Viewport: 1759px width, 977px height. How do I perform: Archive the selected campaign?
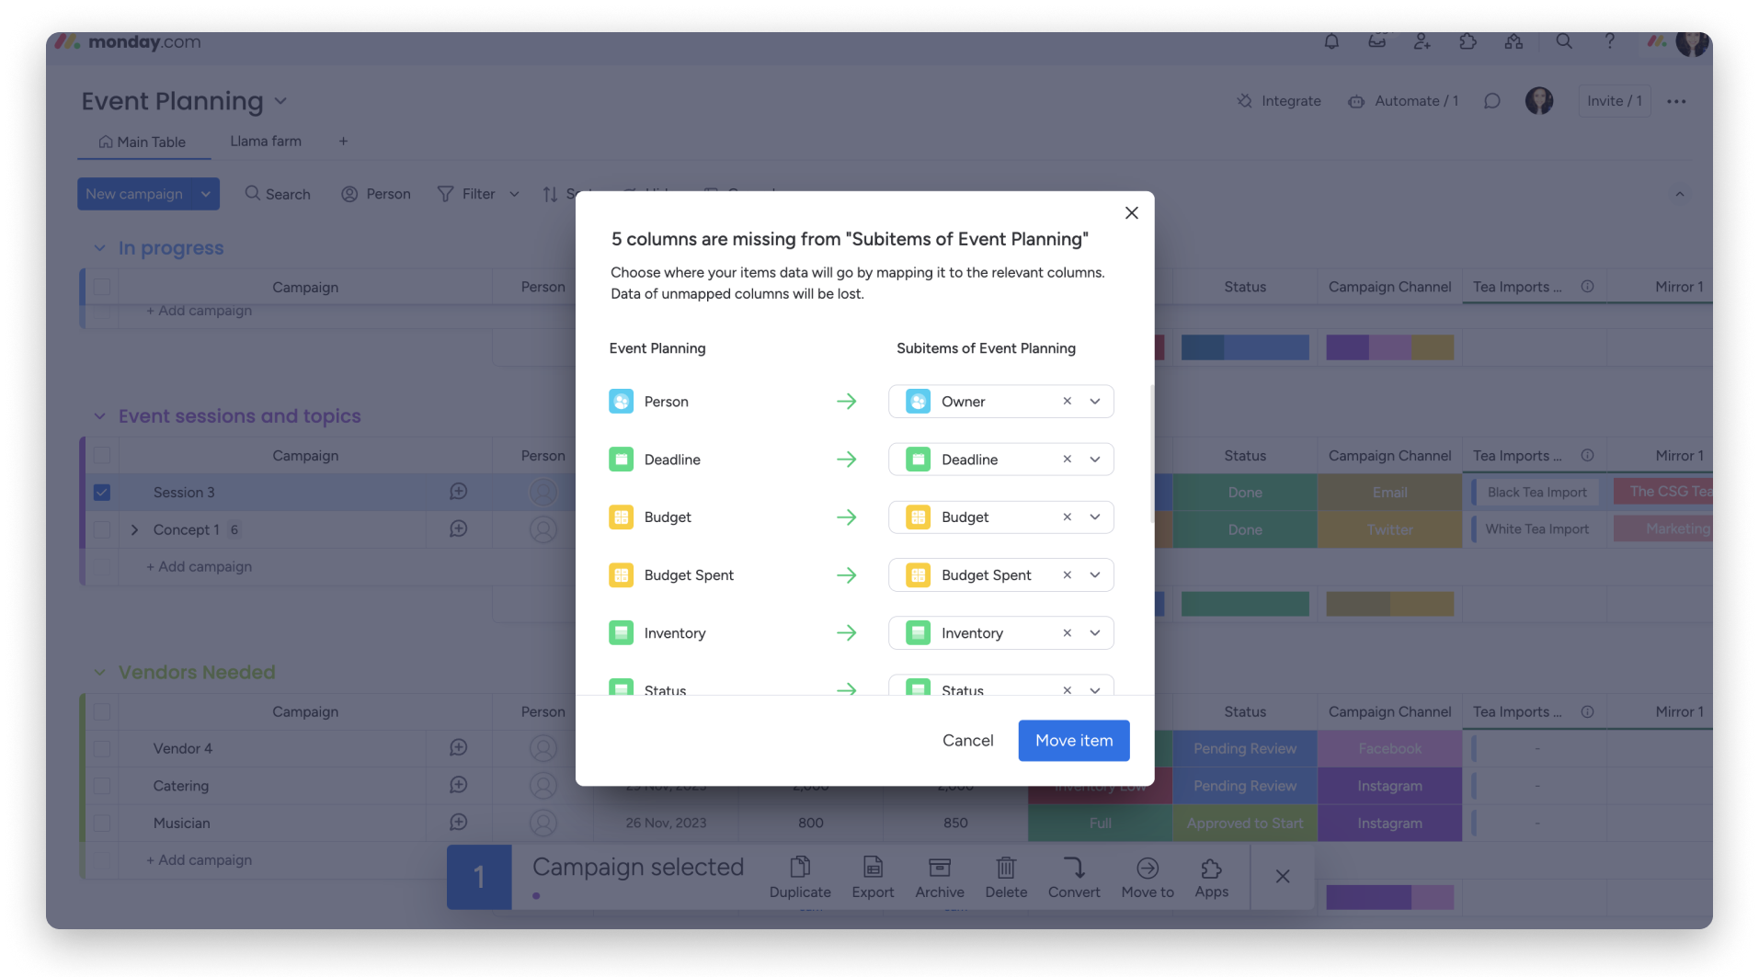coord(940,878)
